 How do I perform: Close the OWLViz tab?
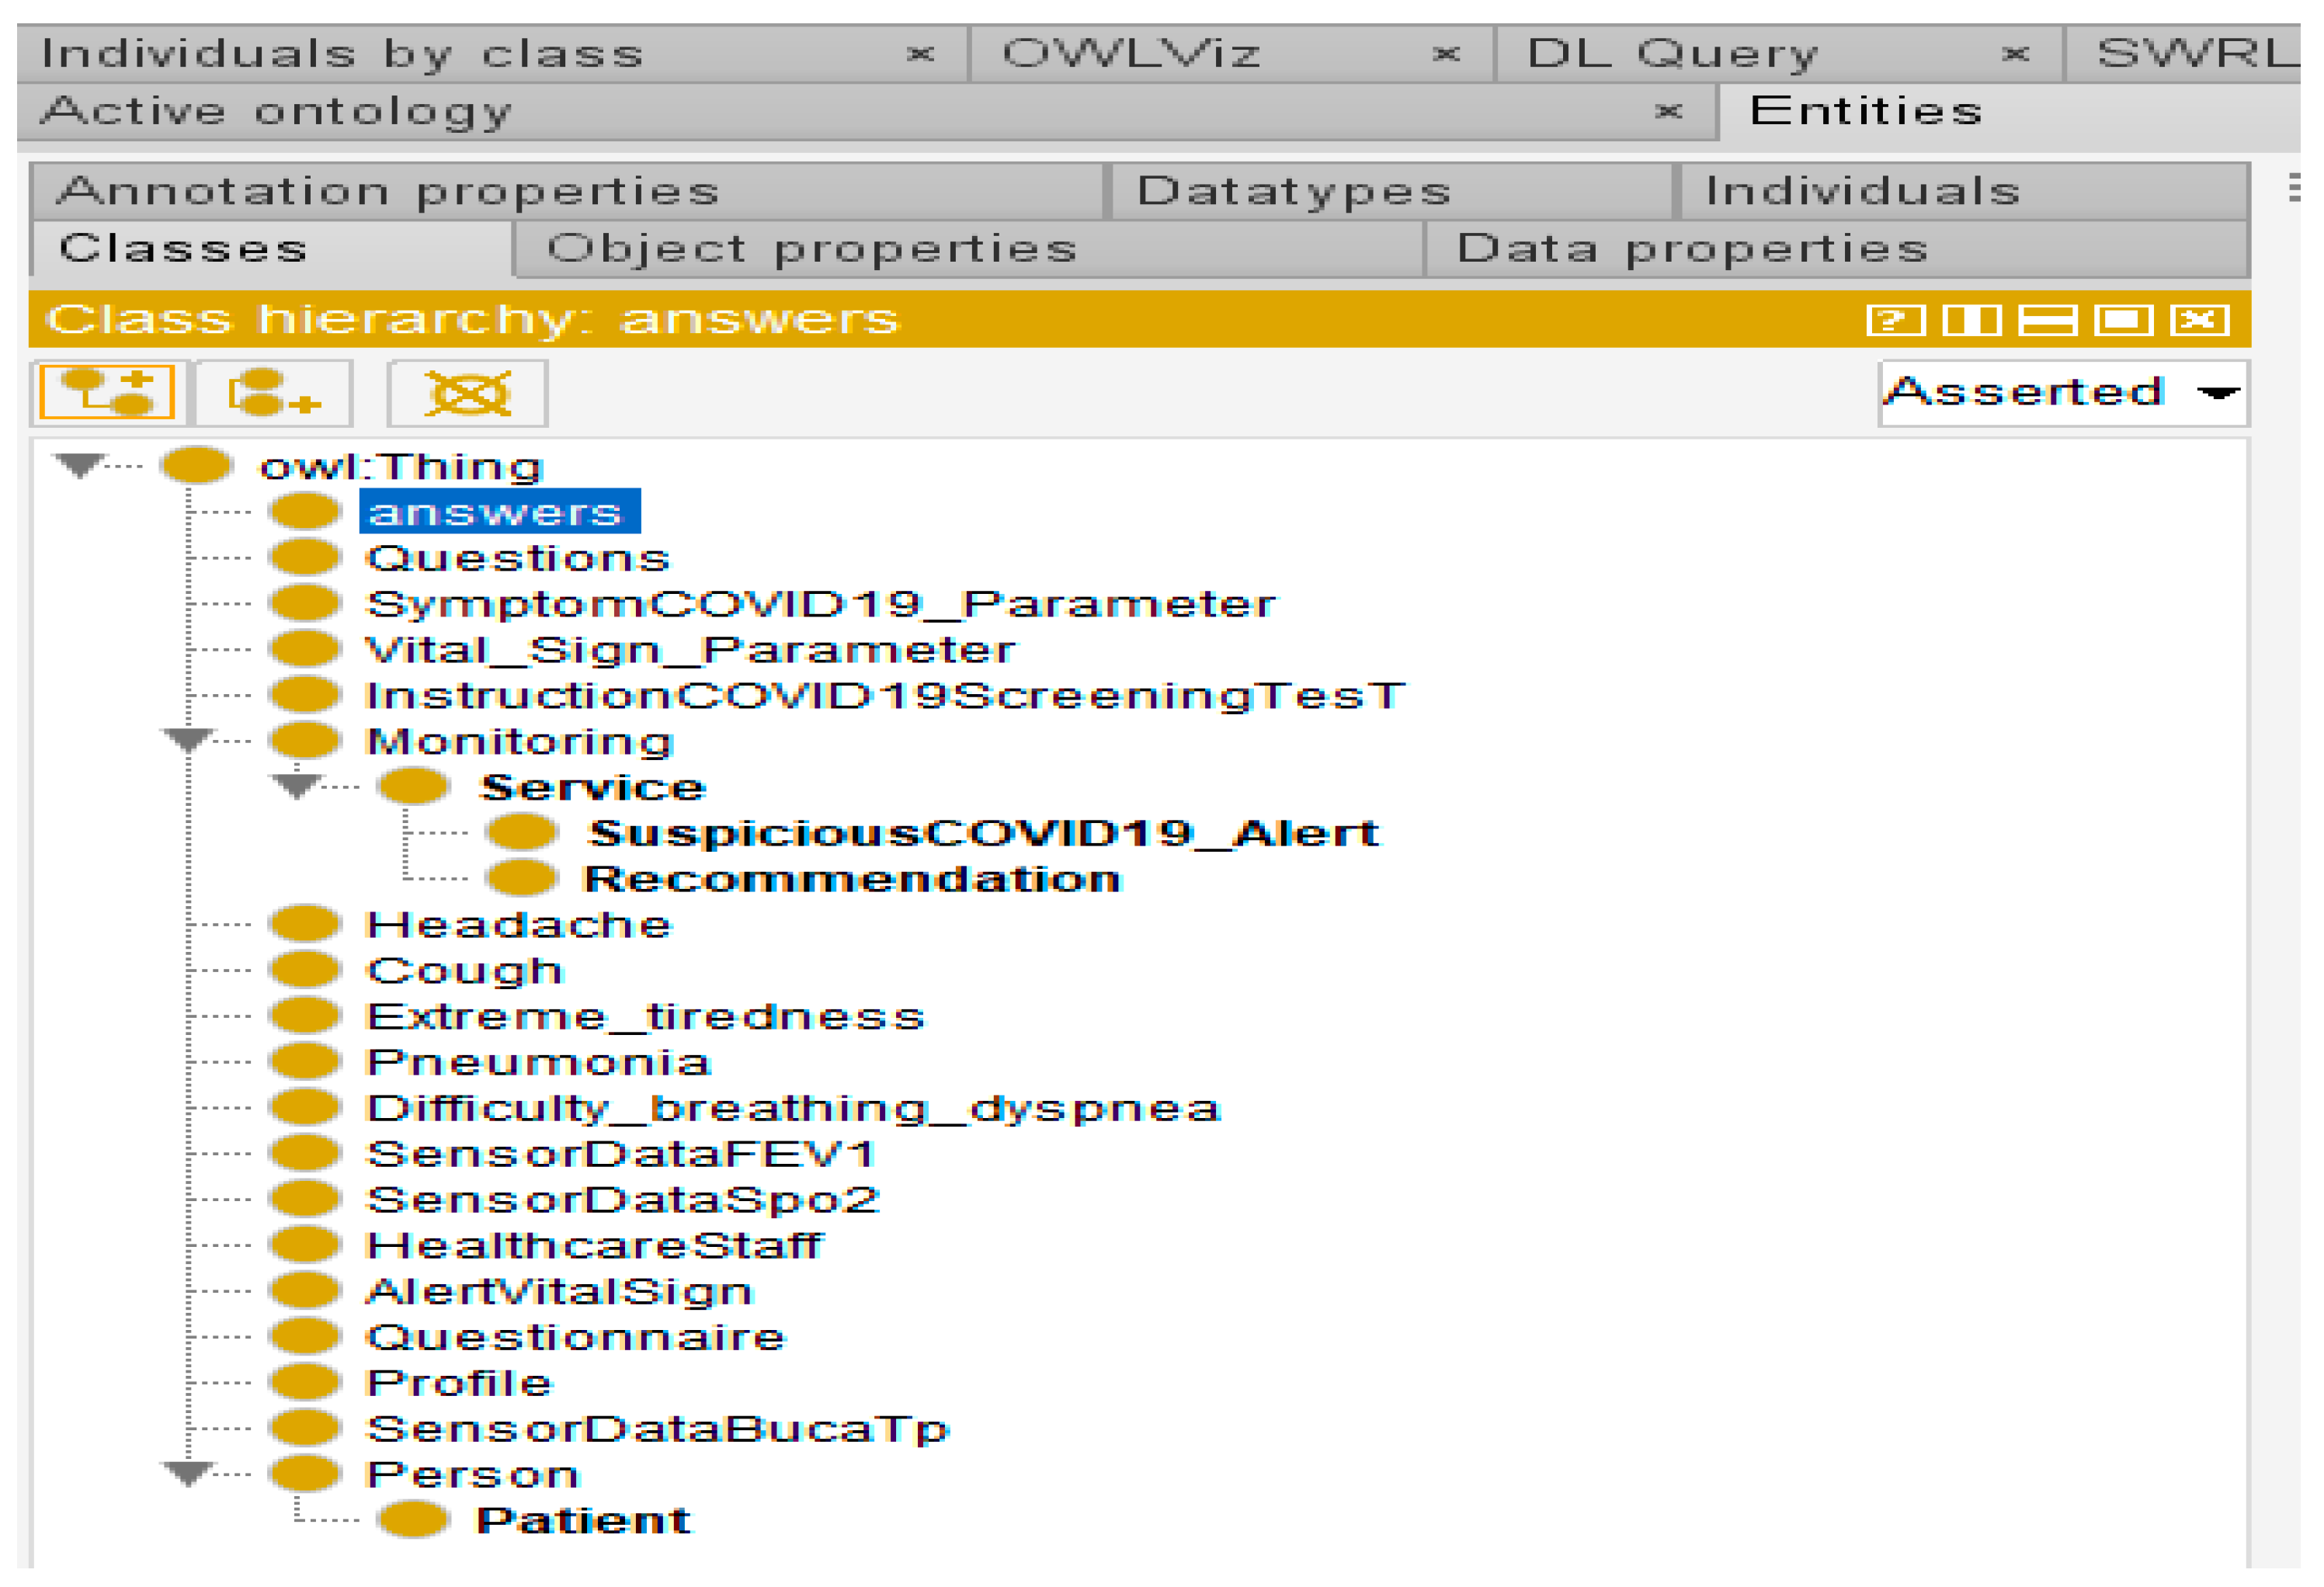[x=1446, y=54]
